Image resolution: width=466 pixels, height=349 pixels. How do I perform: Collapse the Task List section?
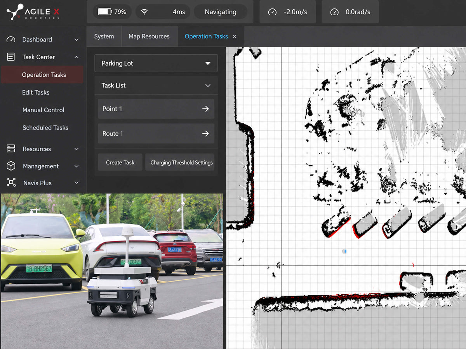point(208,85)
